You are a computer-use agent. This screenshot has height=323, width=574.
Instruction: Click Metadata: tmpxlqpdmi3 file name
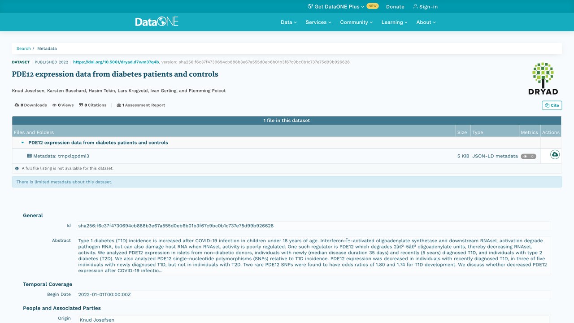[x=61, y=156]
